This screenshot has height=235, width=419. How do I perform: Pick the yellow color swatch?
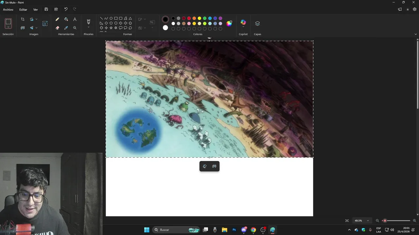coord(199,18)
